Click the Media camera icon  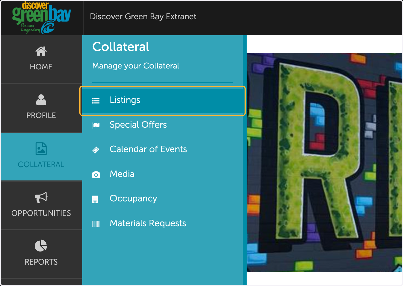96,175
